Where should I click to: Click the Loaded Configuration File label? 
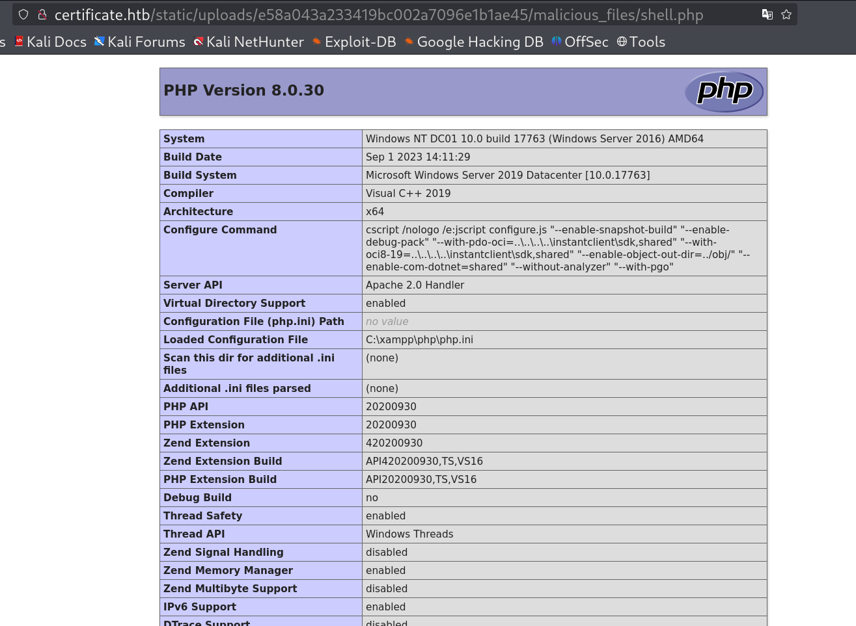pyautogui.click(x=236, y=339)
